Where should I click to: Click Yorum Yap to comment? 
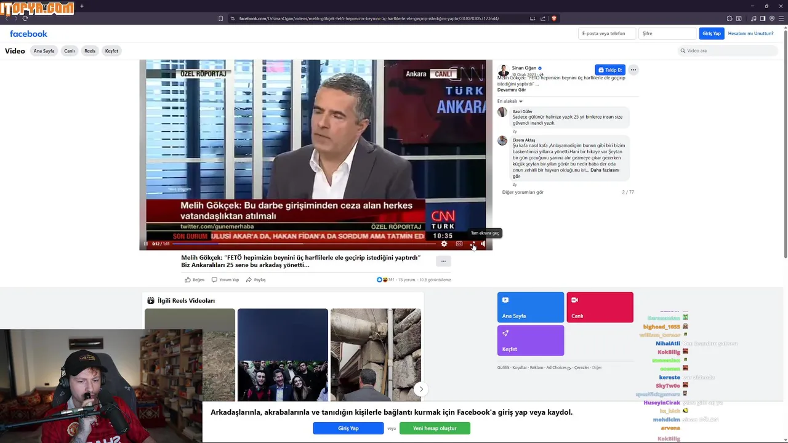pyautogui.click(x=225, y=279)
